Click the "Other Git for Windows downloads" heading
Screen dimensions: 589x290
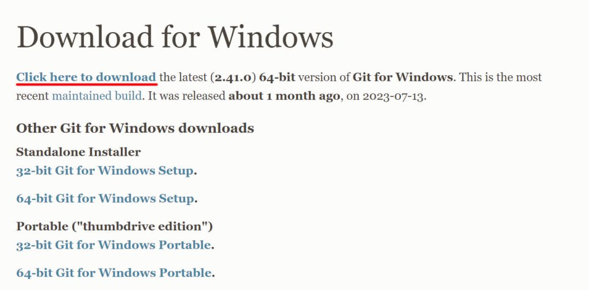[x=135, y=127]
